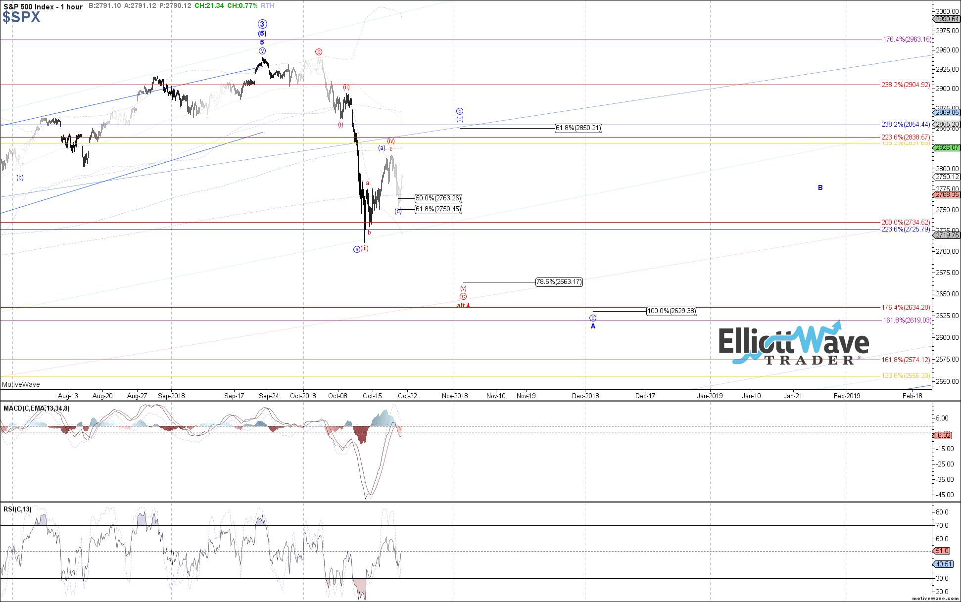Select the CH:21.34 change value
This screenshot has width=961, height=602.
click(209, 5)
